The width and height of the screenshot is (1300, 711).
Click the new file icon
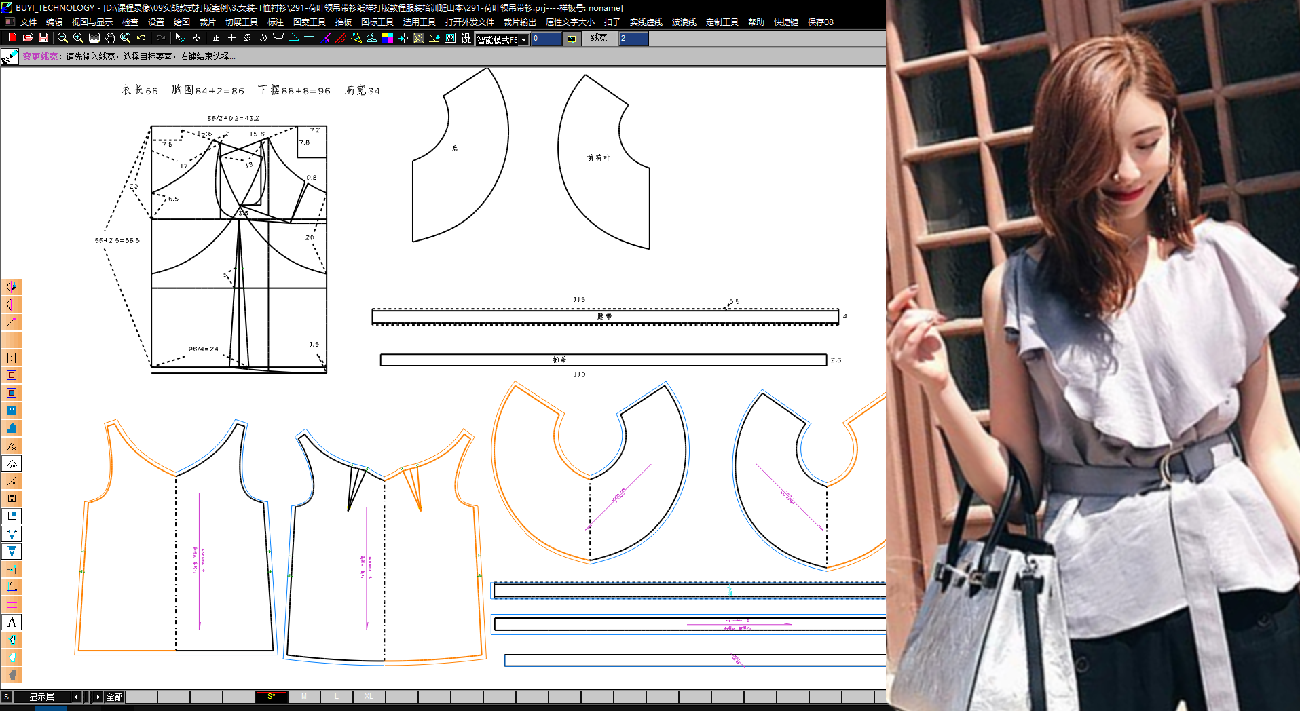(x=12, y=38)
